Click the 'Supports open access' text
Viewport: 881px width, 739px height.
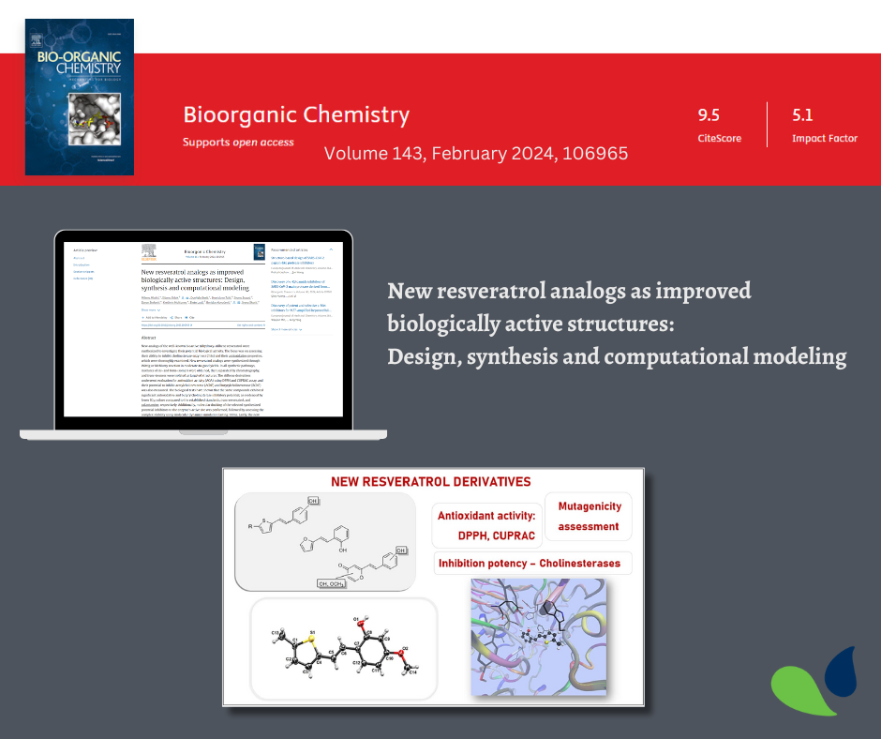238,143
